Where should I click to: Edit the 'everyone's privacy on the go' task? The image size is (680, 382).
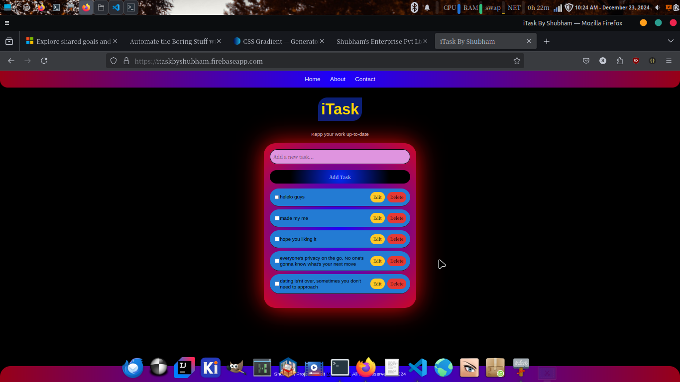(x=377, y=261)
